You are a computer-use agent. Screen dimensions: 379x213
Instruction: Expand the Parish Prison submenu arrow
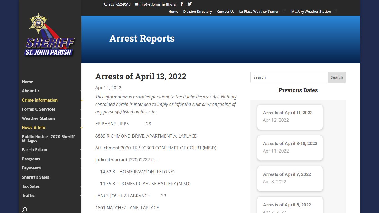coord(81,150)
